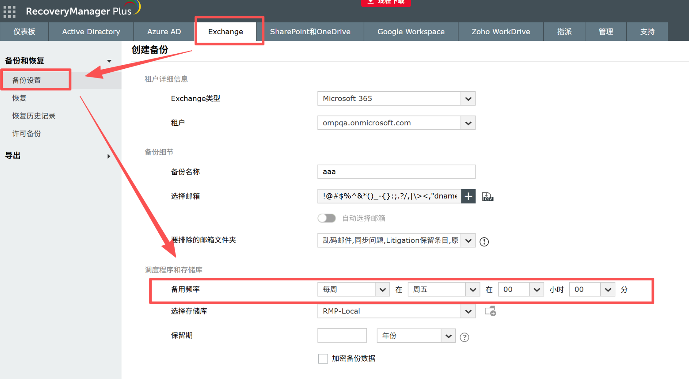Viewport: 689px width, 379px height.
Task: Click the plus icon to add mailboxes
Action: click(468, 196)
